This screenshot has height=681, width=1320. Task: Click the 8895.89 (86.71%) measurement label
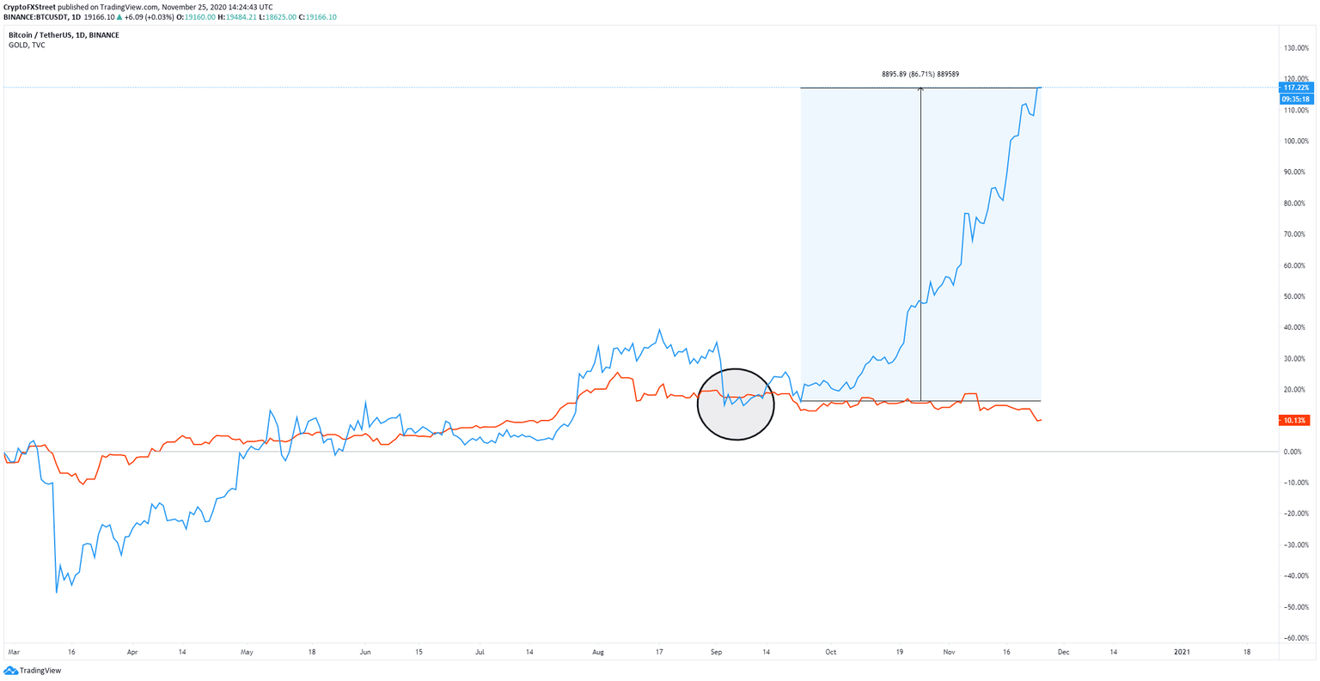pos(921,74)
